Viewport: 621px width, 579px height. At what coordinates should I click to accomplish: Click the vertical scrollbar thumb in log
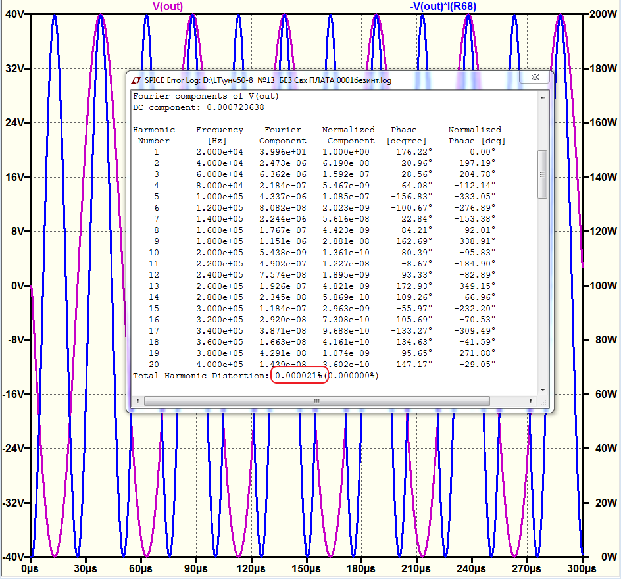543,174
